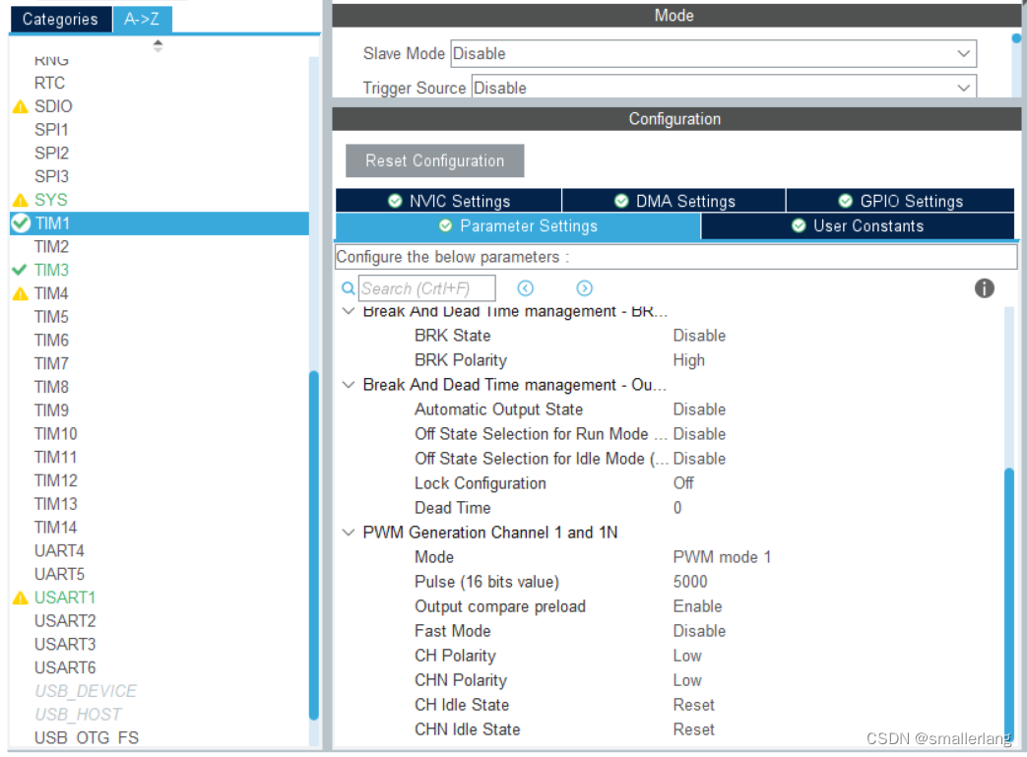Click the info icon beside search bar
Image resolution: width=1027 pixels, height=757 pixels.
click(984, 288)
